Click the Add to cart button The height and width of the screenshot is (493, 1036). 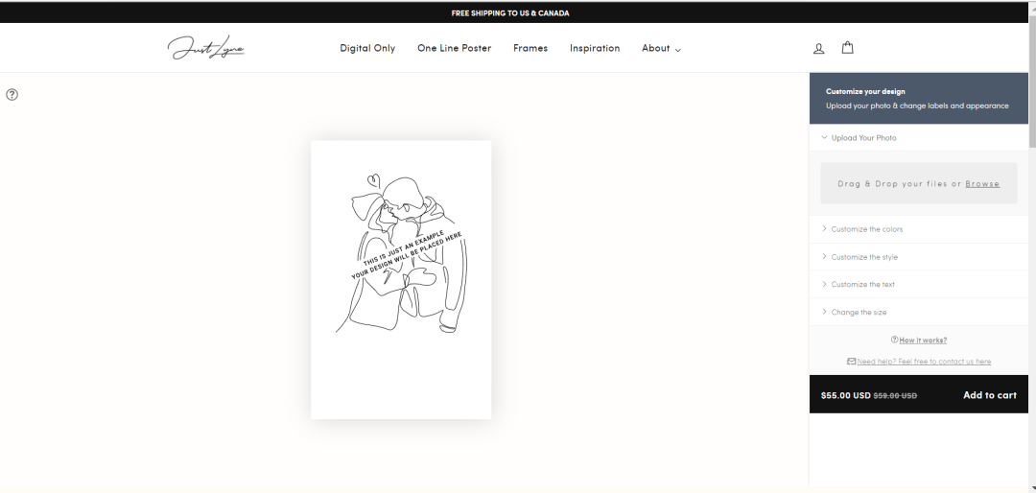coord(990,395)
